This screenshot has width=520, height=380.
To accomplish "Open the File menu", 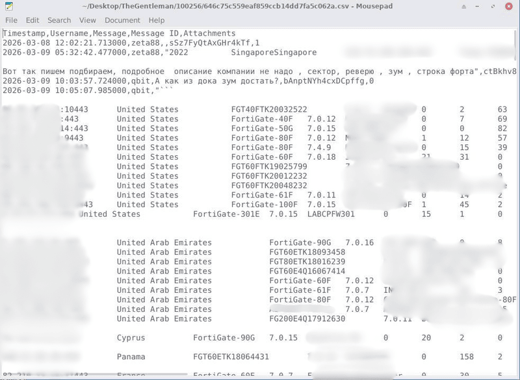I will pos(11,20).
